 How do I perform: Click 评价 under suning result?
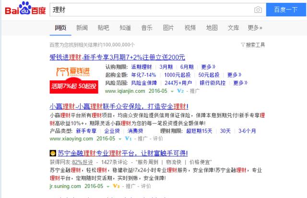(x=146, y=186)
